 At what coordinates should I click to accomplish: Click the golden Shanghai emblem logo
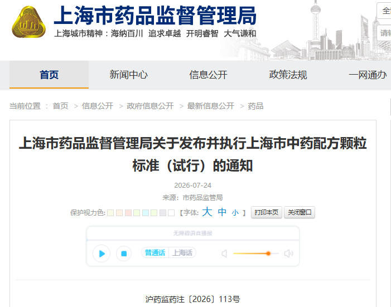coord(28,22)
